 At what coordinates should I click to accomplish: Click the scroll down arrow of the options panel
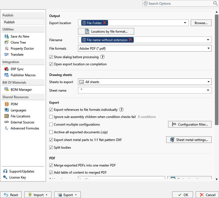point(217,179)
